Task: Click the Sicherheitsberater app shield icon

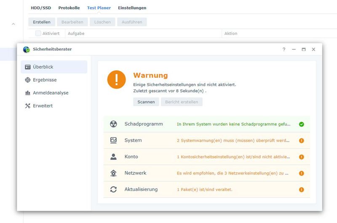Action: tap(27, 49)
